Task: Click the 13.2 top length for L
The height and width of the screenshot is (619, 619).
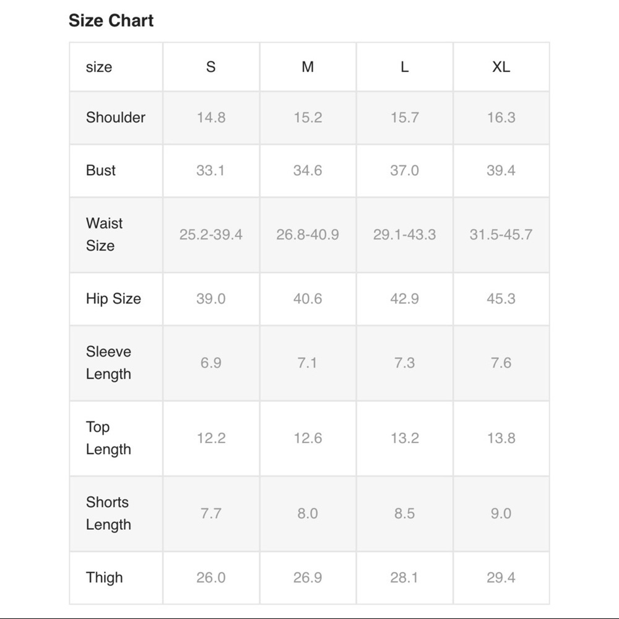Action: pos(405,438)
